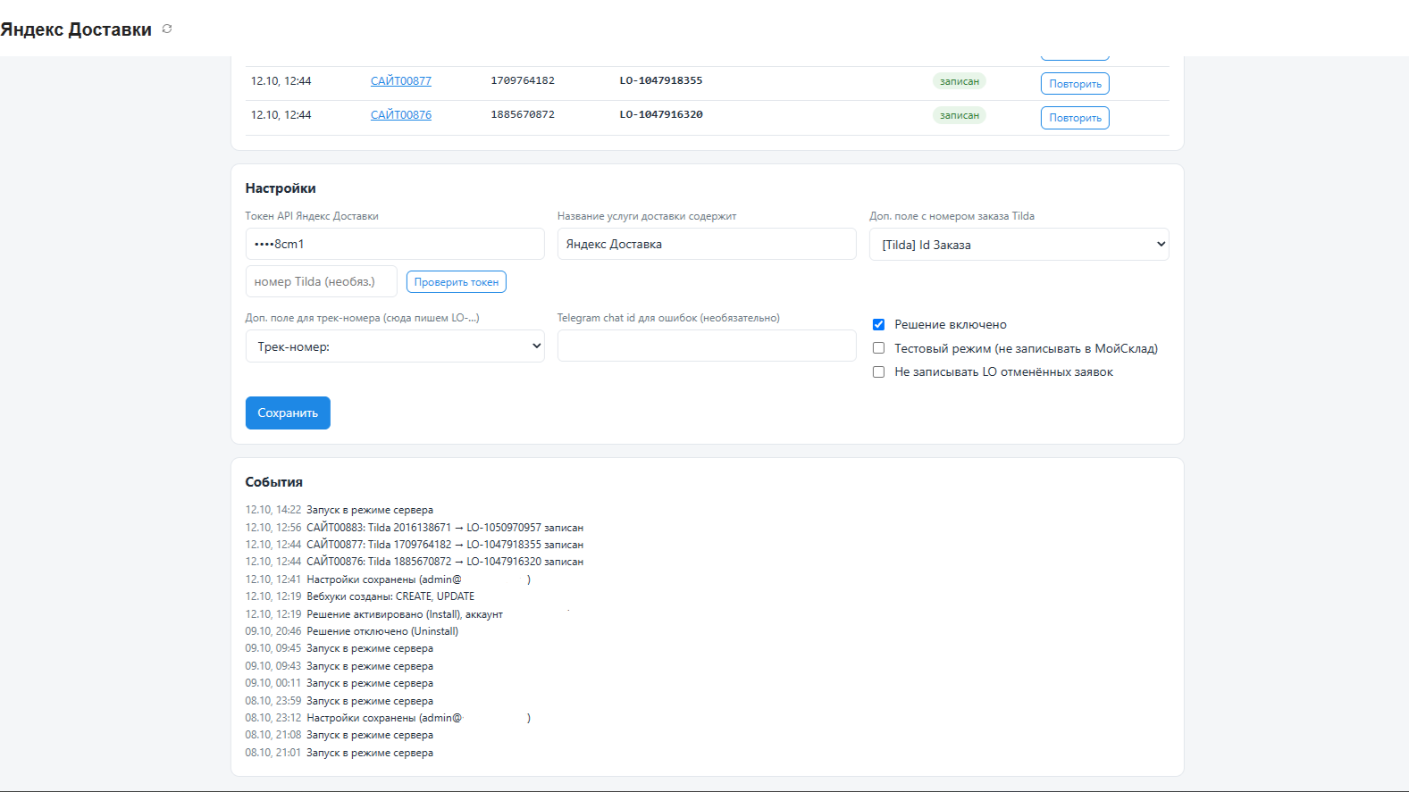The width and height of the screenshot is (1409, 792).
Task: Click Повторить for order САЙТ00877
Action: (x=1075, y=84)
